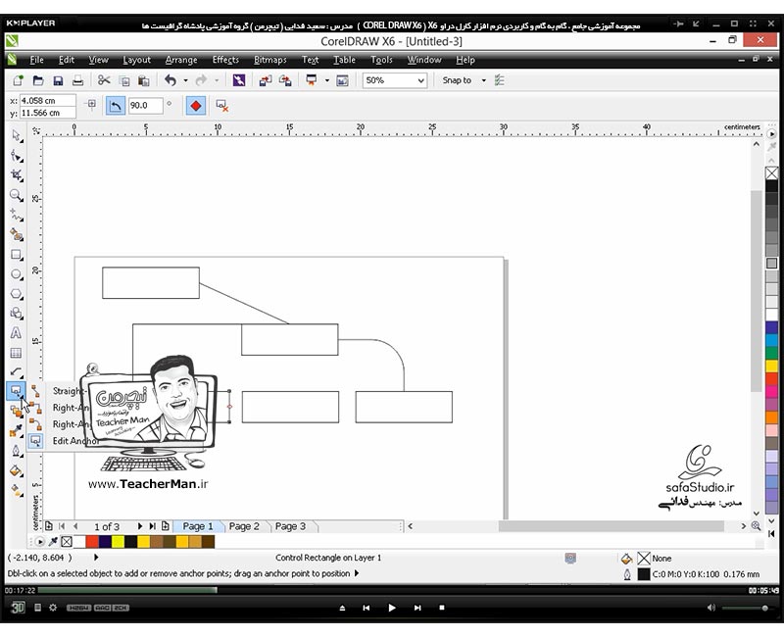Select the Text tool
The image size is (784, 637).
(x=17, y=333)
